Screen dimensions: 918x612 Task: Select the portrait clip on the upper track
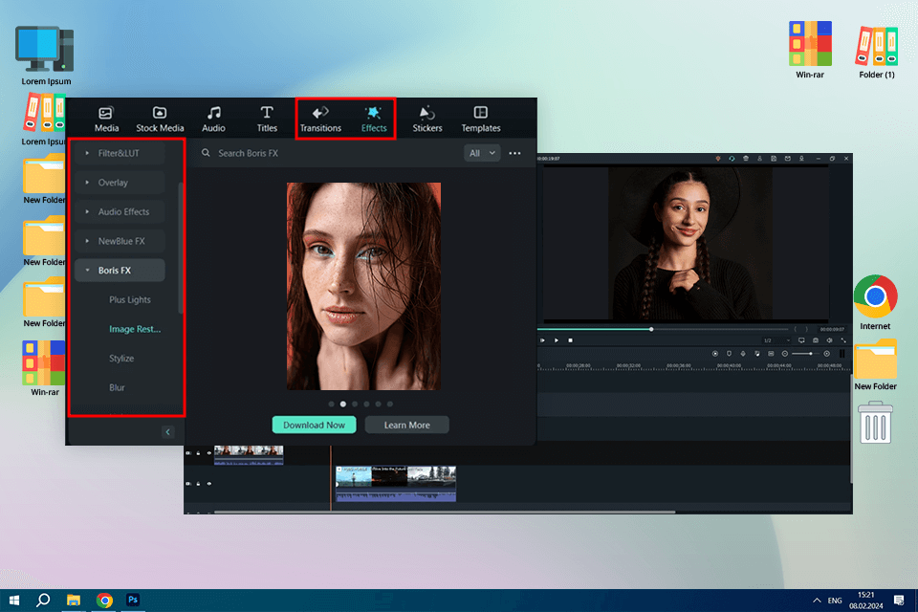[249, 455]
